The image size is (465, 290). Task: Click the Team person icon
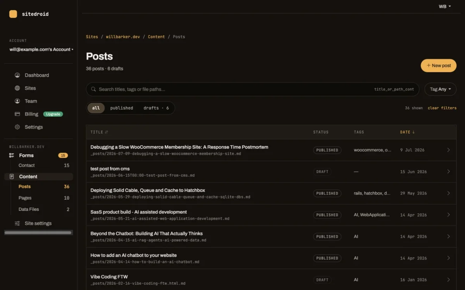[x=17, y=101]
